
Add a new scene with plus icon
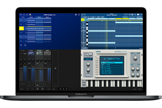(x=21, y=45)
